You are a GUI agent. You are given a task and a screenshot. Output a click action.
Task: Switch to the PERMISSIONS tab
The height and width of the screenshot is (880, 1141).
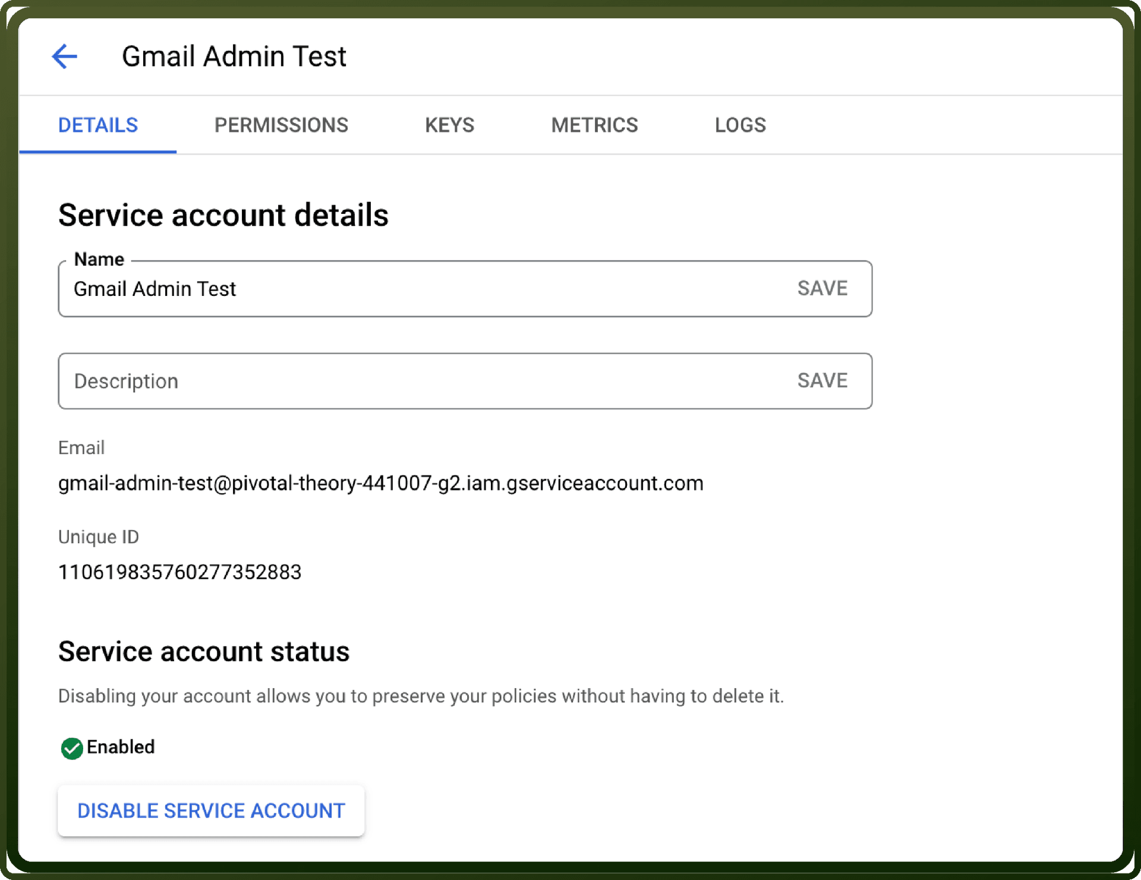click(281, 125)
